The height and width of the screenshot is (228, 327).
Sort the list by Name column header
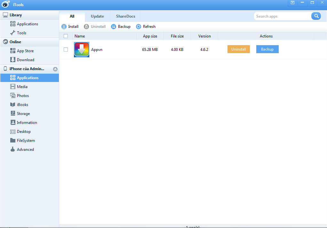[80, 36]
